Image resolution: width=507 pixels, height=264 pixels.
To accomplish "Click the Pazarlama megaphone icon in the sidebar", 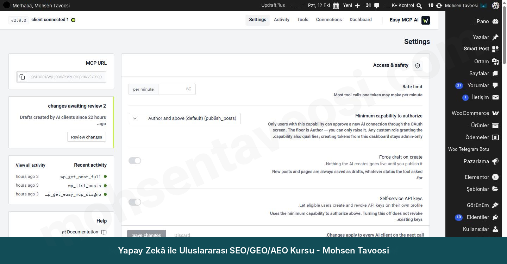I will tap(495, 161).
